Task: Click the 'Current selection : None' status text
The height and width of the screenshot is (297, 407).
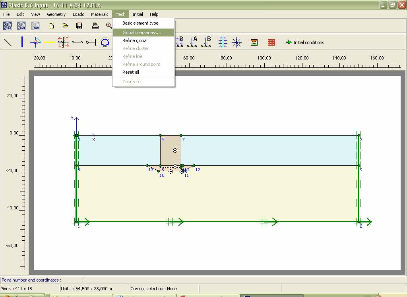Action: [x=154, y=289]
